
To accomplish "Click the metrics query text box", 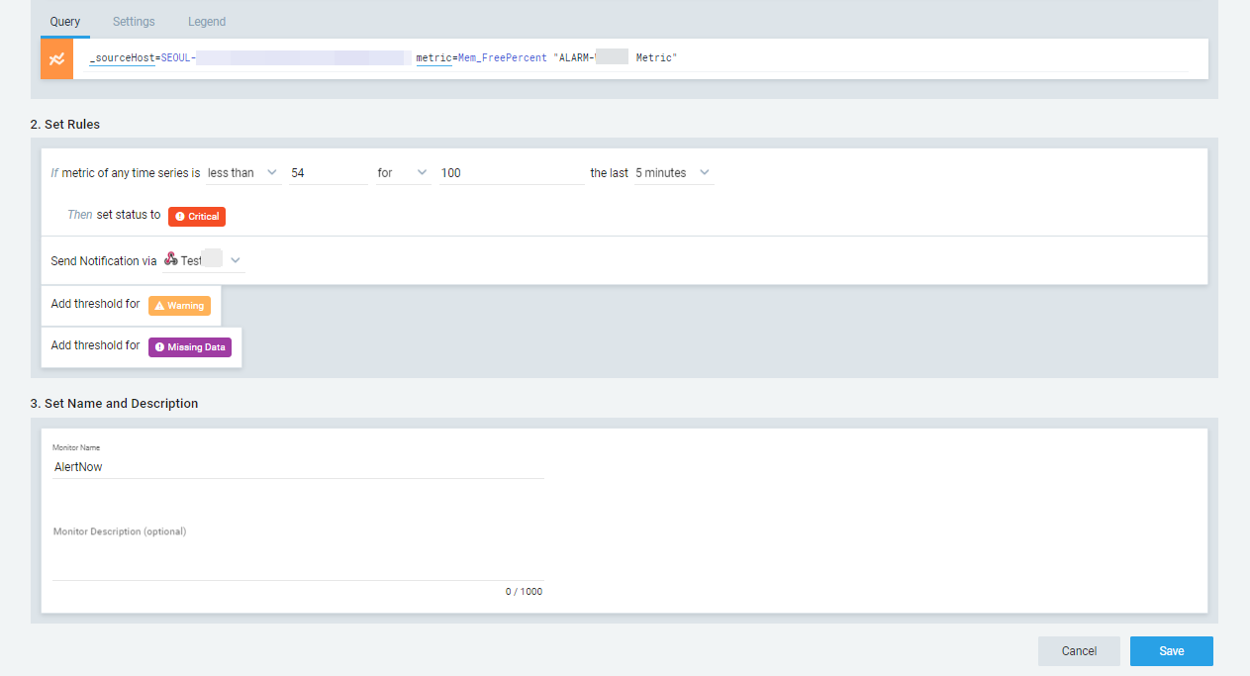I will point(891,59).
